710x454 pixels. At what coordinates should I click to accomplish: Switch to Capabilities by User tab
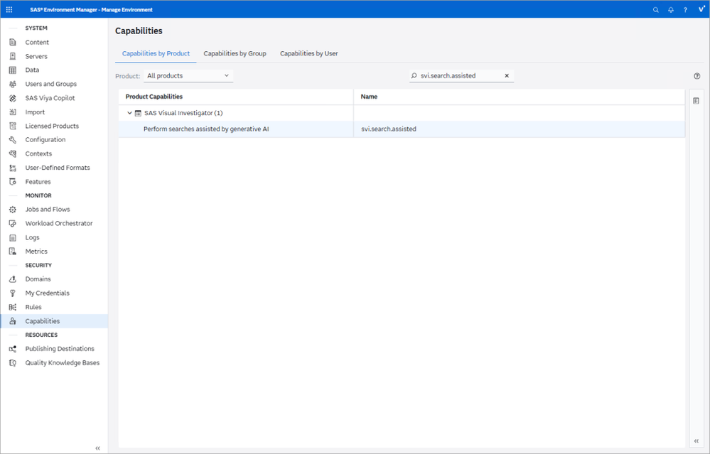click(309, 53)
